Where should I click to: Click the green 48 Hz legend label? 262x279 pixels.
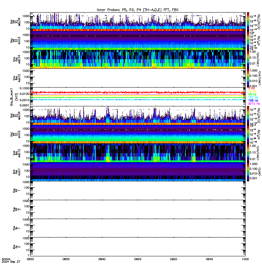(252, 94)
